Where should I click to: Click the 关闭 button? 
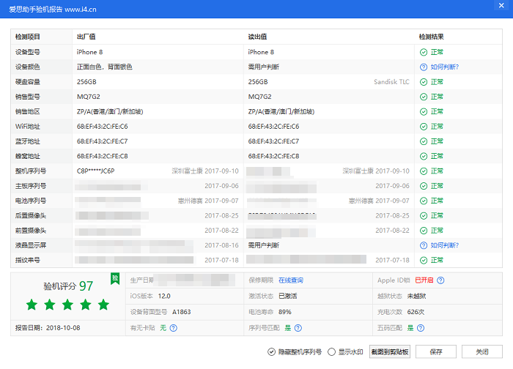click(482, 351)
